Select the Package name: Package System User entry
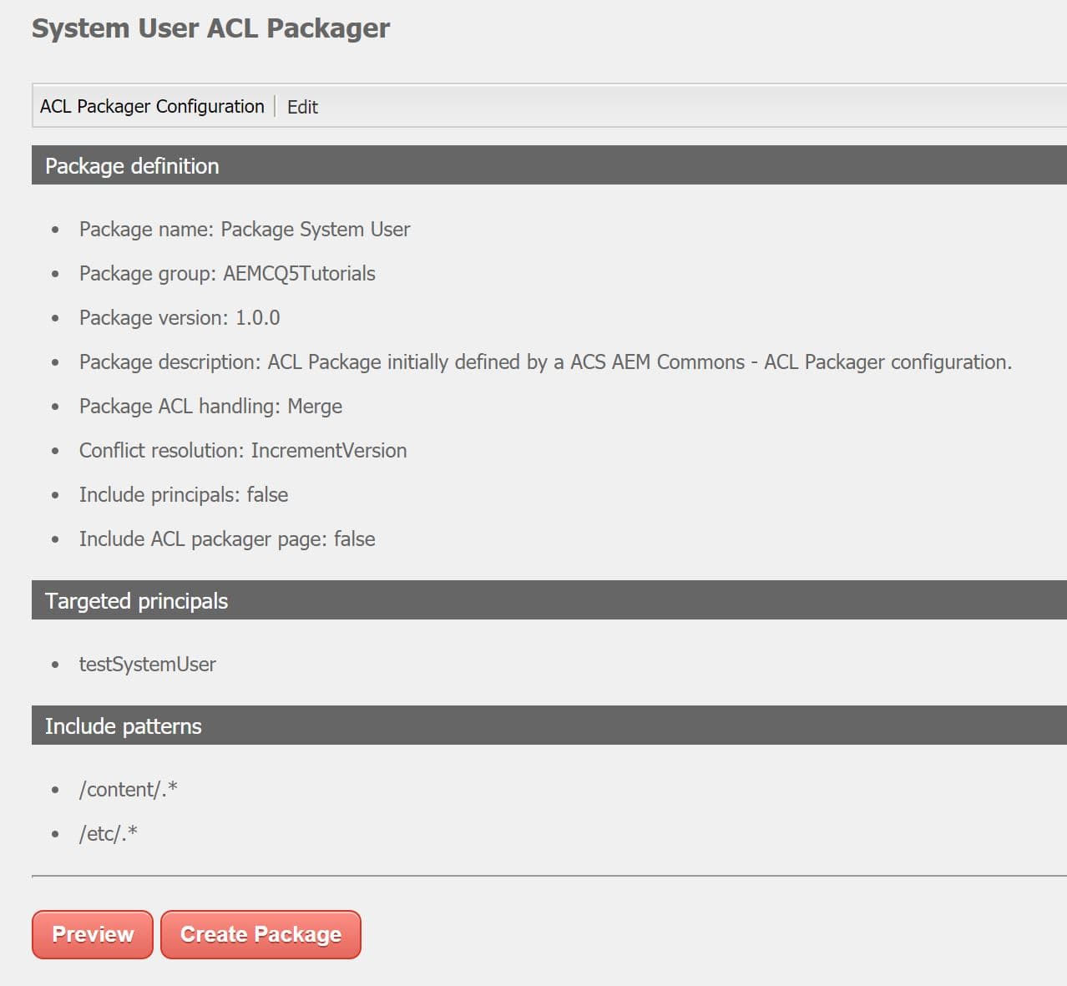This screenshot has height=986, width=1067. (x=244, y=229)
